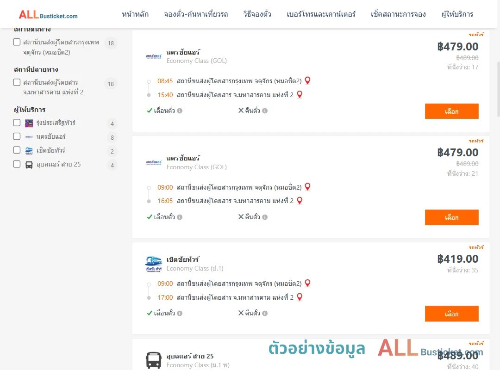Click อุบลแอร์ สาย 25 name on trip card
Image resolution: width=500 pixels, height=370 pixels.
190,356
